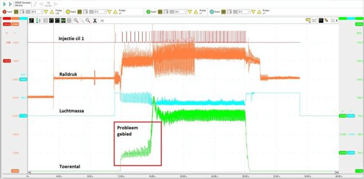
Task: Click channel 1 gray auto-range icon
Action: 28,12
